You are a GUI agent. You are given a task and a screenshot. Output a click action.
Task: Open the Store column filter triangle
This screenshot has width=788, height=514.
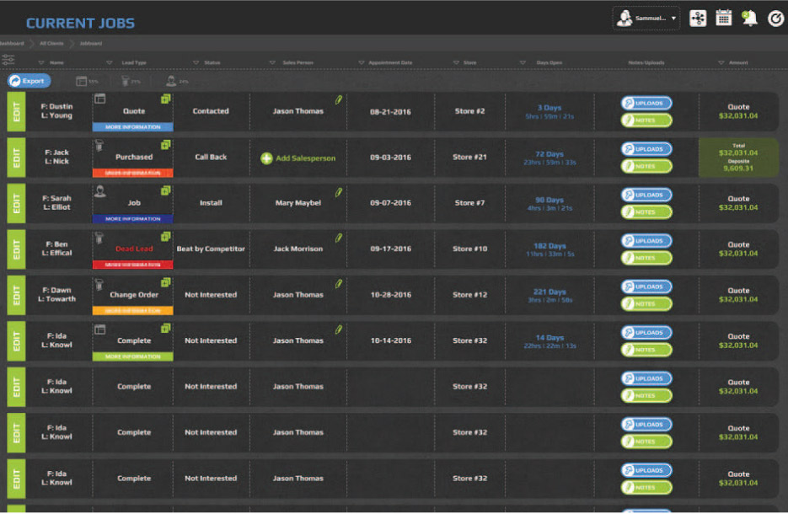(456, 63)
